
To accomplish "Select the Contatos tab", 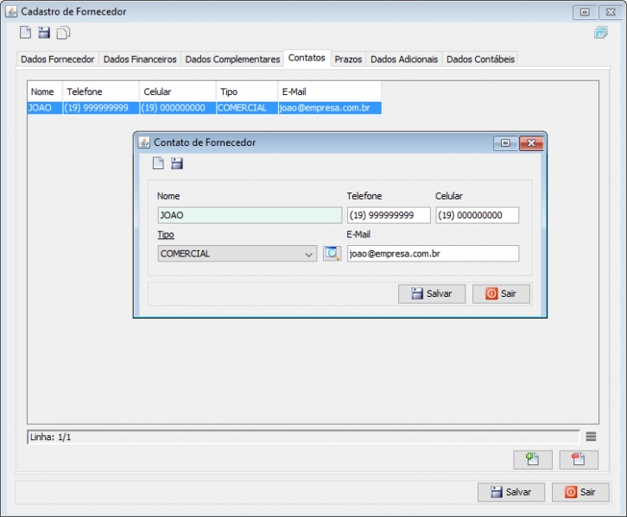I will [307, 58].
